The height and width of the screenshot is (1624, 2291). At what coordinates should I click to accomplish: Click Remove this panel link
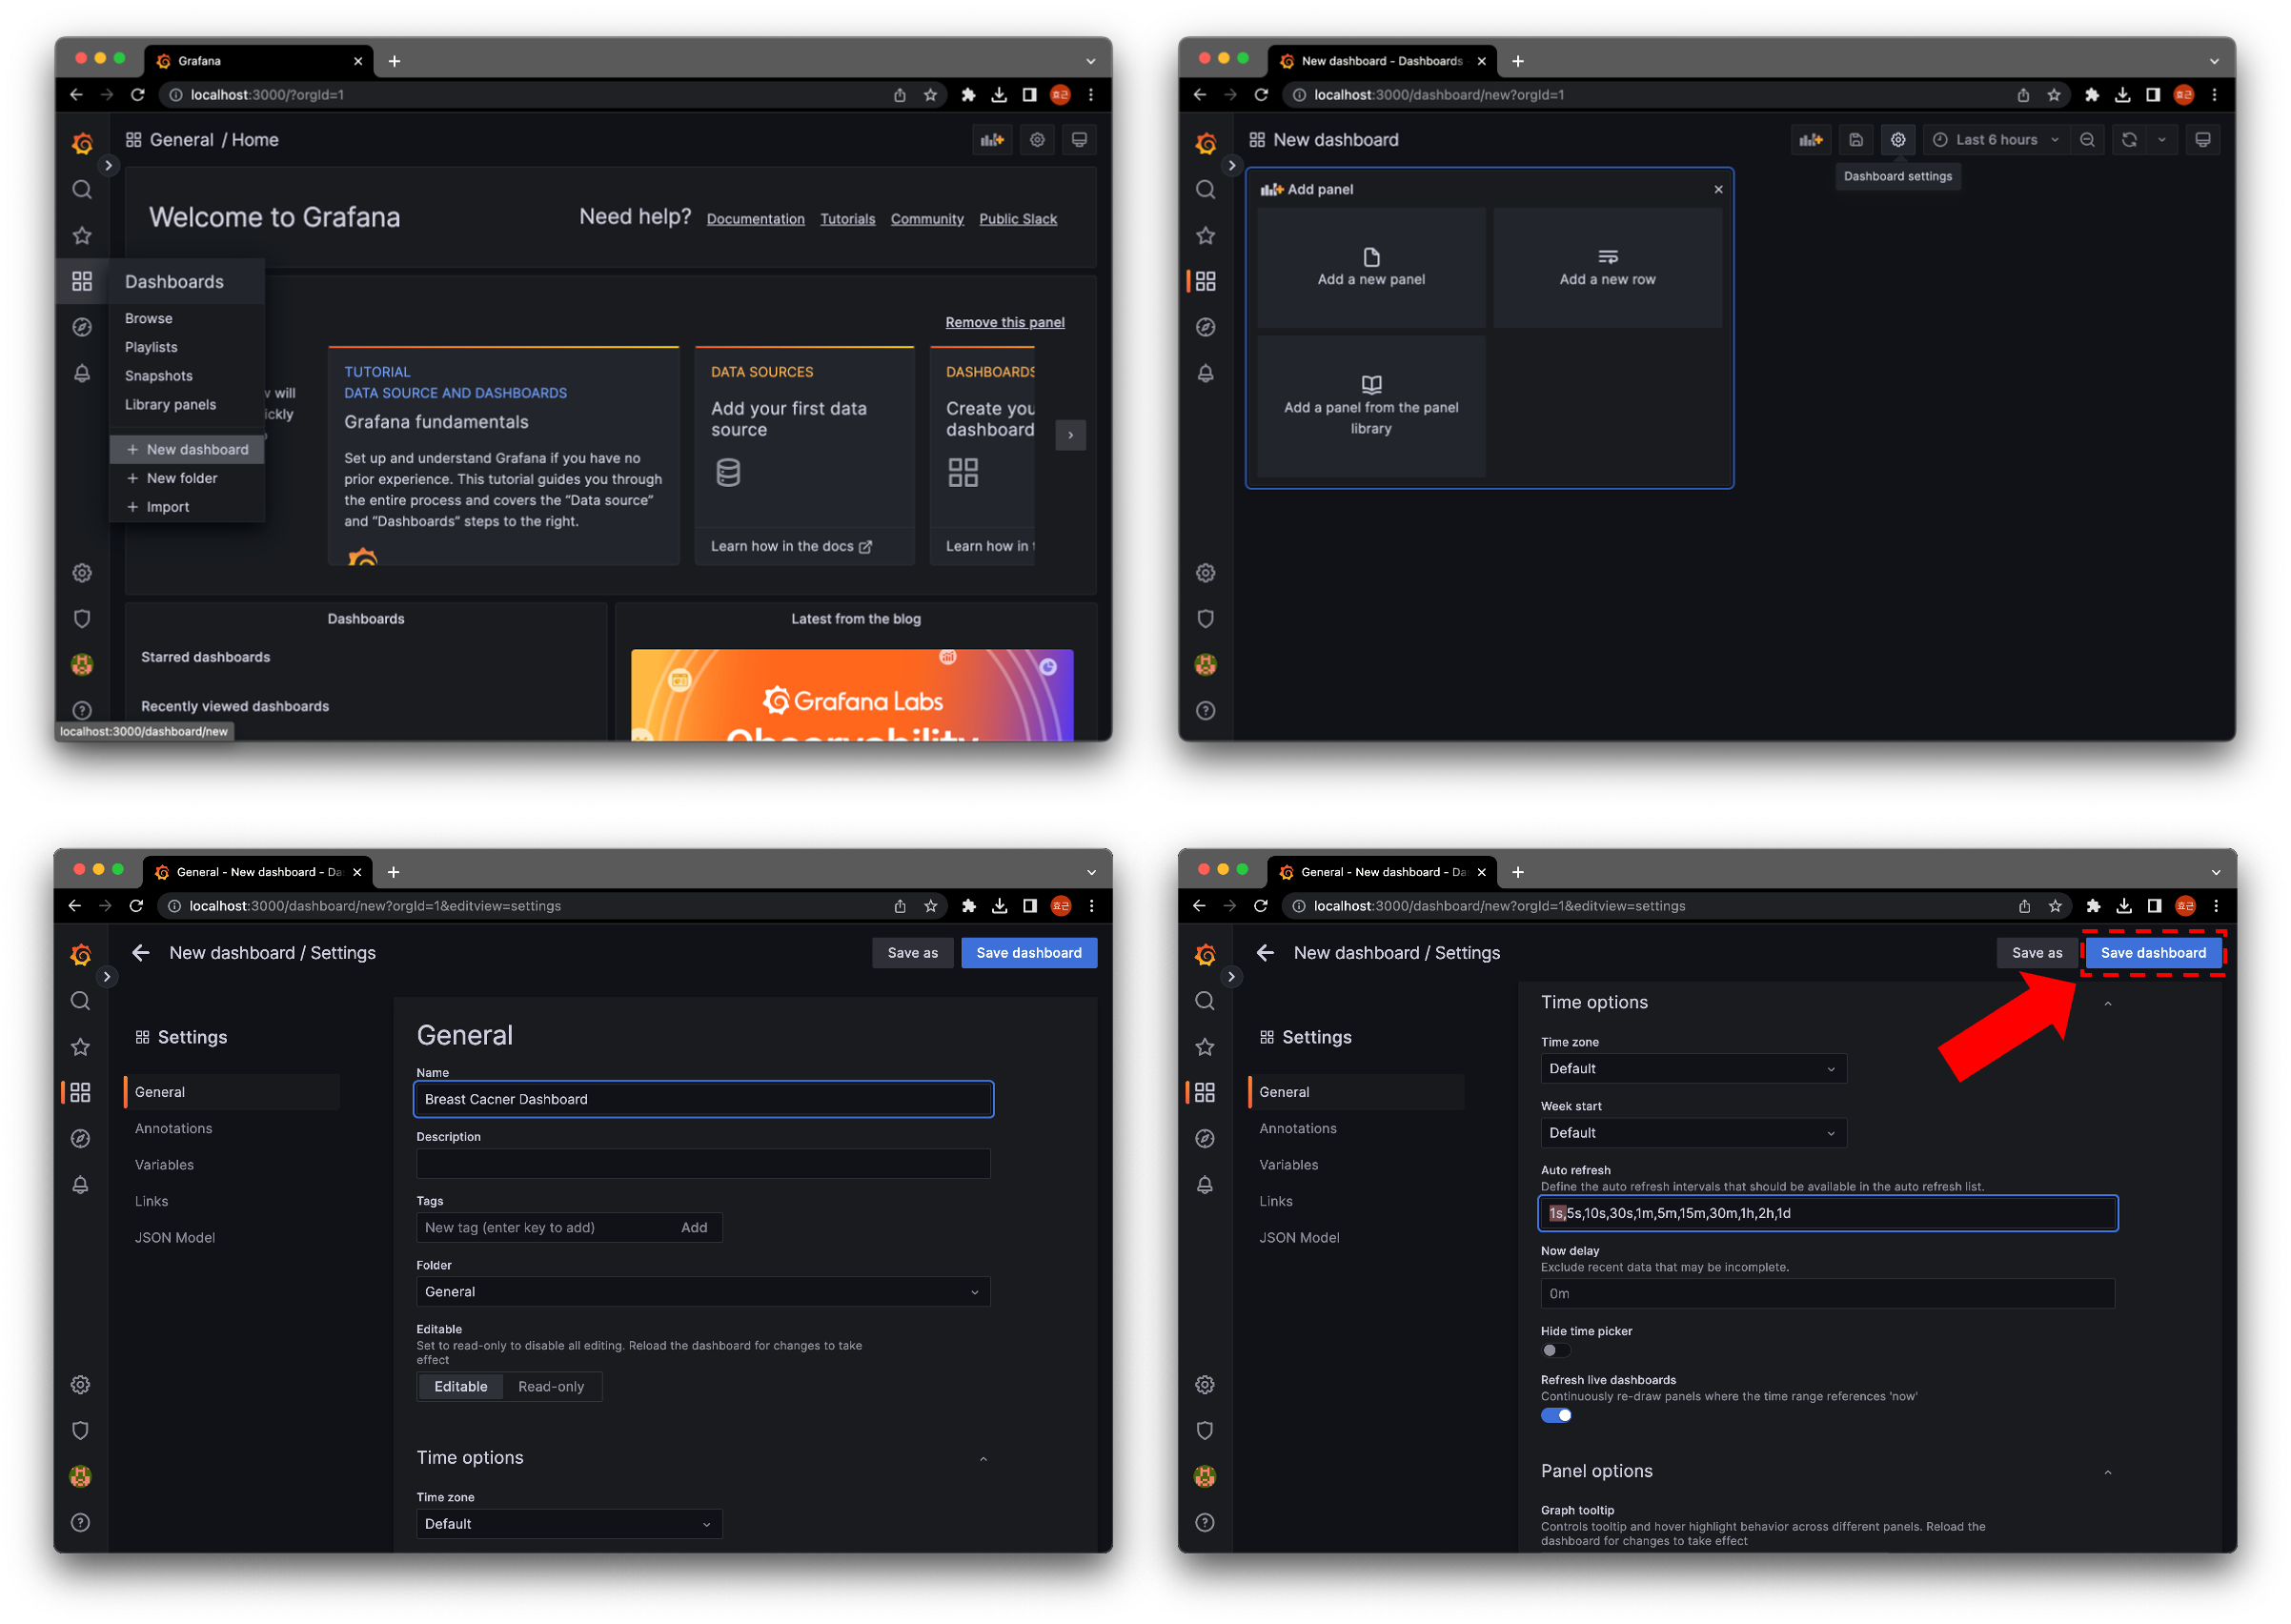click(x=1005, y=322)
